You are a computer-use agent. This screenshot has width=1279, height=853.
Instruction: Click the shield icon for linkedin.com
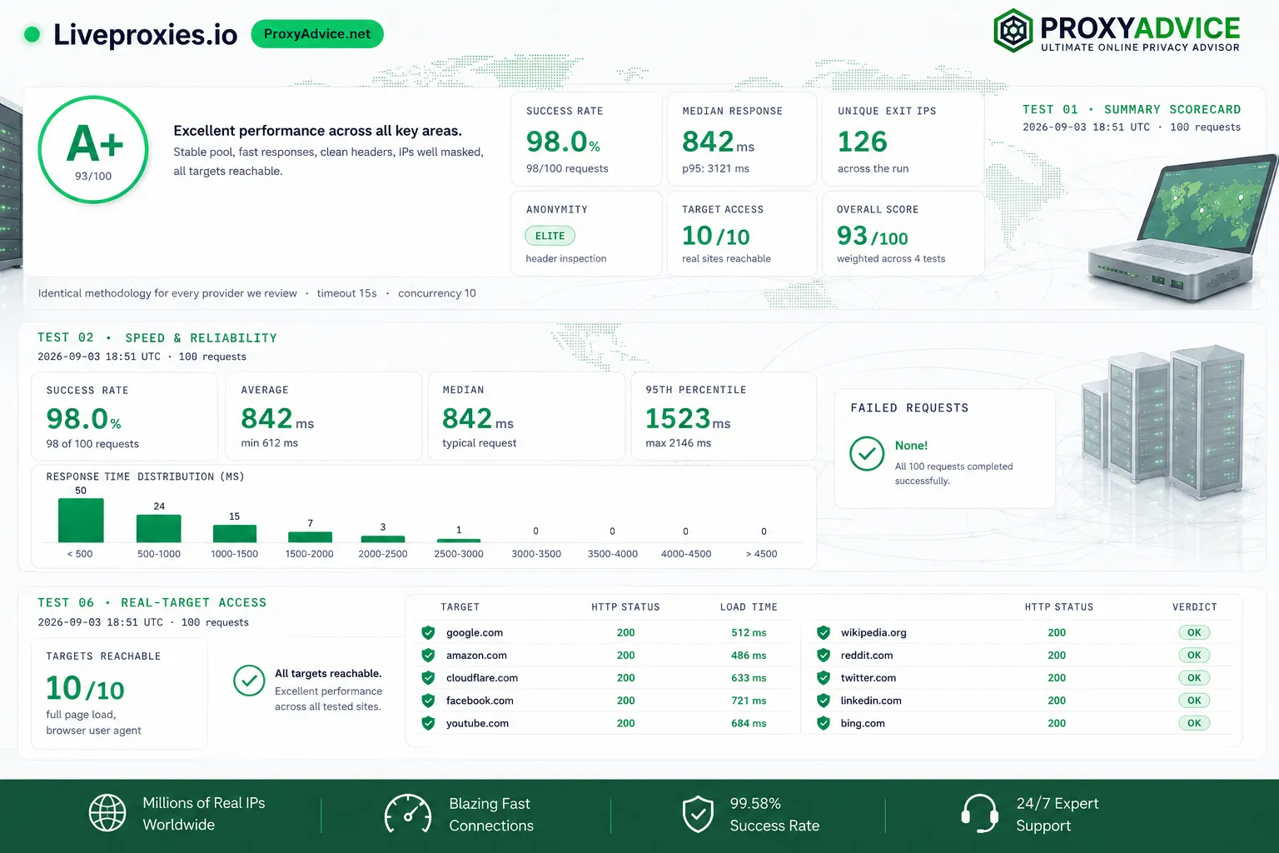pyautogui.click(x=823, y=701)
